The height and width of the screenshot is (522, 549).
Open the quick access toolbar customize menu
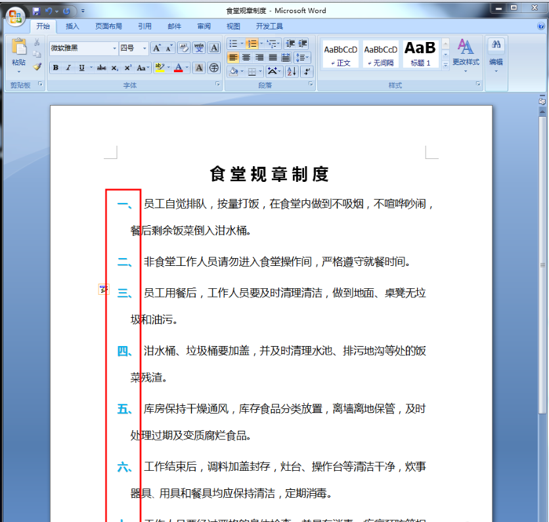pyautogui.click(x=83, y=11)
